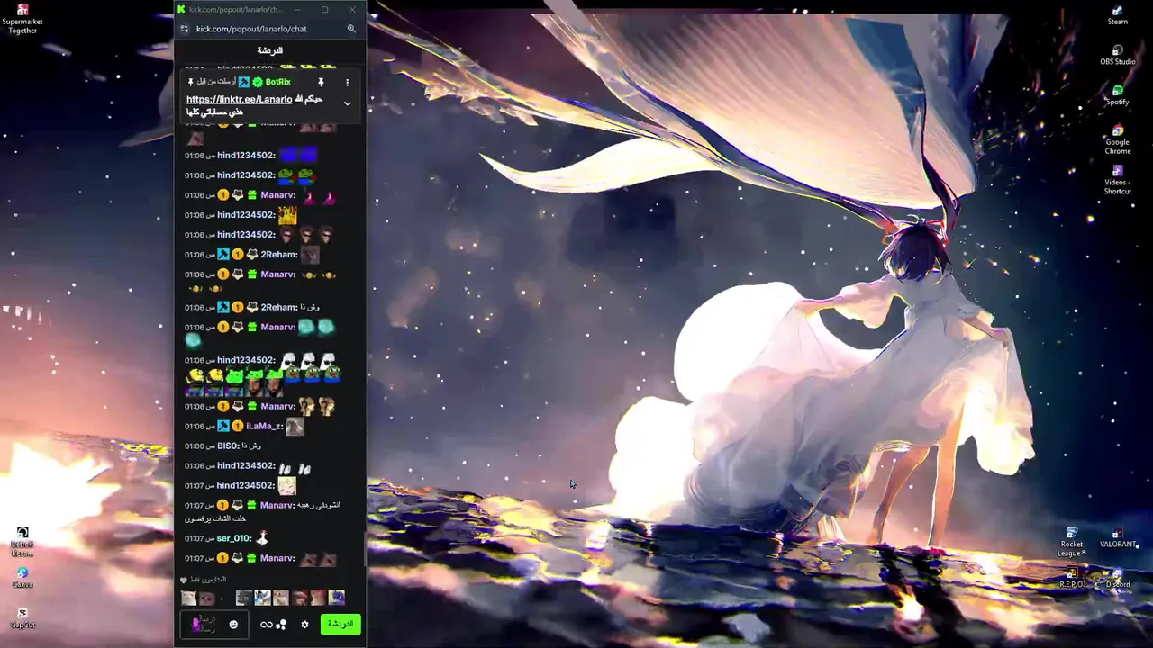Click username iLaMa_z in chat
The image size is (1153, 648).
click(265, 427)
